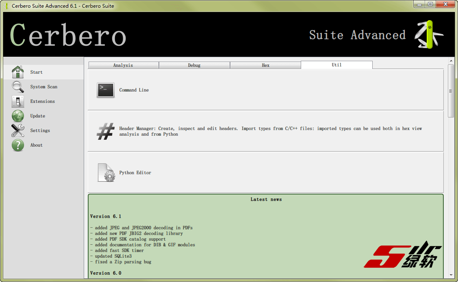Open System Scan magnifier icon
The height and width of the screenshot is (282, 458).
[x=18, y=87]
